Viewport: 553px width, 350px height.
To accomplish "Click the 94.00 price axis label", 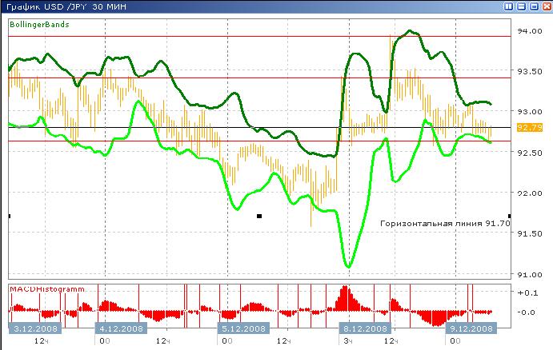I will coord(530,31).
